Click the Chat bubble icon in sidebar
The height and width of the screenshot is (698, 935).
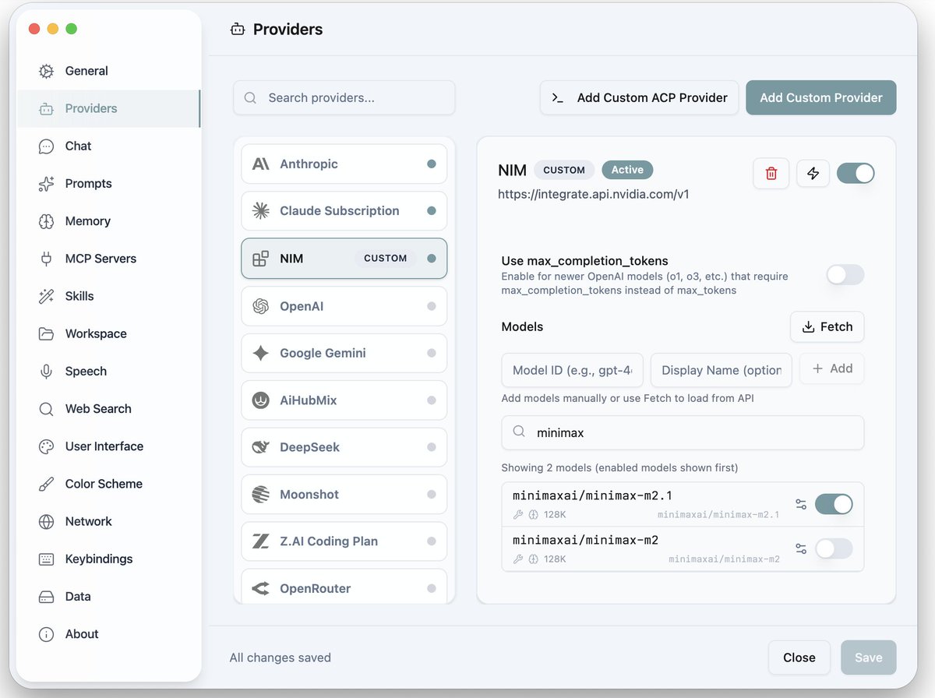[x=46, y=146]
